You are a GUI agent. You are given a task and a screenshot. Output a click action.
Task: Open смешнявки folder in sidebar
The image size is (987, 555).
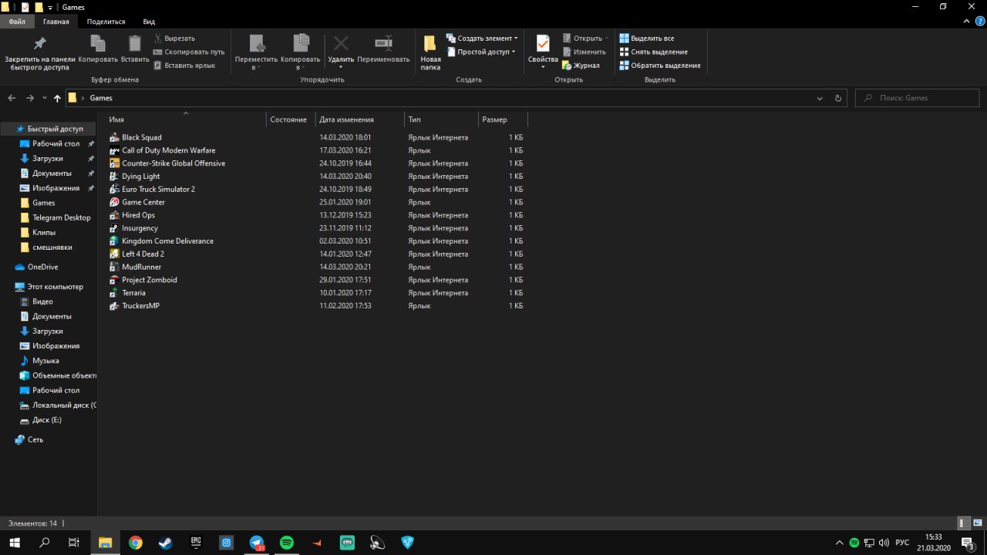tap(52, 247)
